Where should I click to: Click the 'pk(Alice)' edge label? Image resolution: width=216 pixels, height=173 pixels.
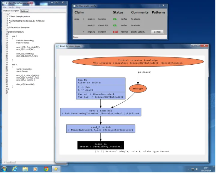145,72
